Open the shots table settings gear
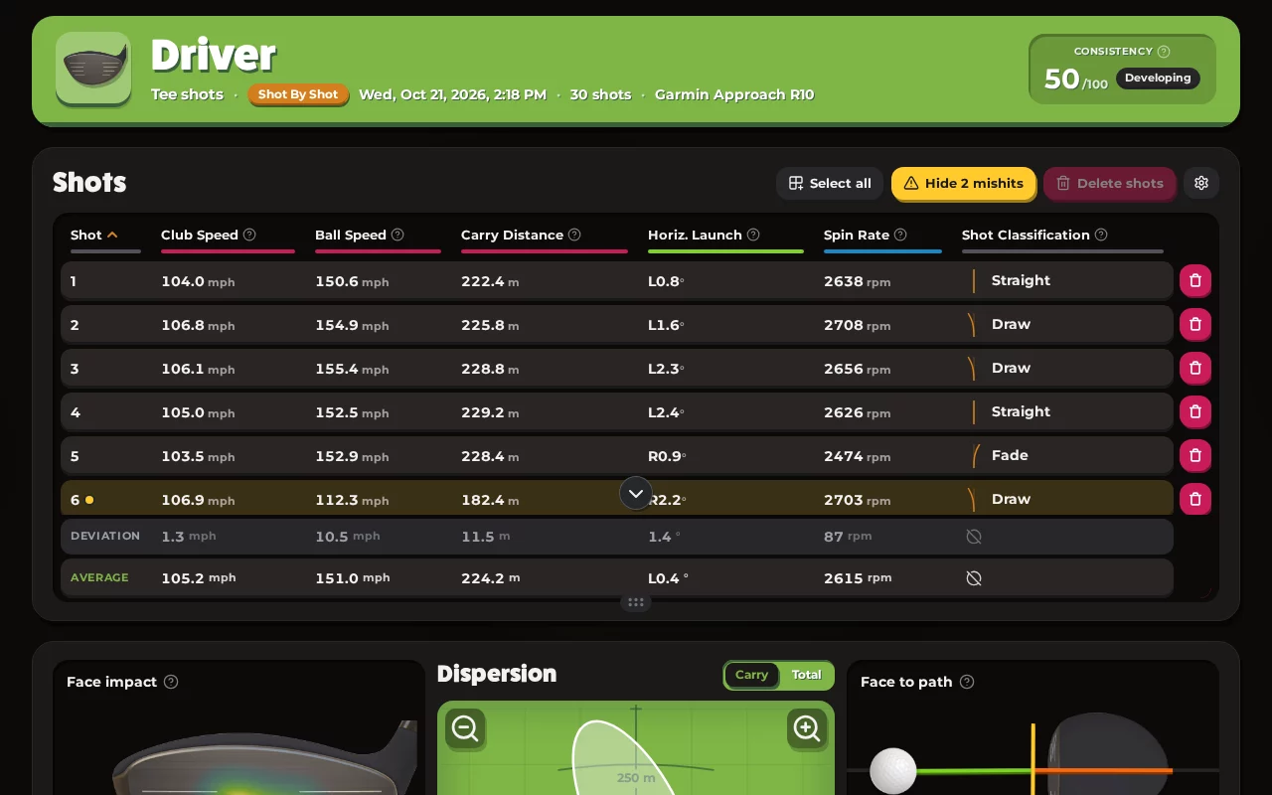The width and height of the screenshot is (1272, 795). click(1201, 183)
